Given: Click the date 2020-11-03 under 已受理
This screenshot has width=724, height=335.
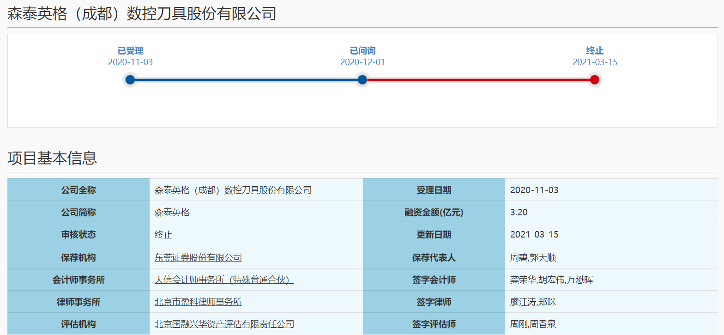Looking at the screenshot, I should 130,62.
